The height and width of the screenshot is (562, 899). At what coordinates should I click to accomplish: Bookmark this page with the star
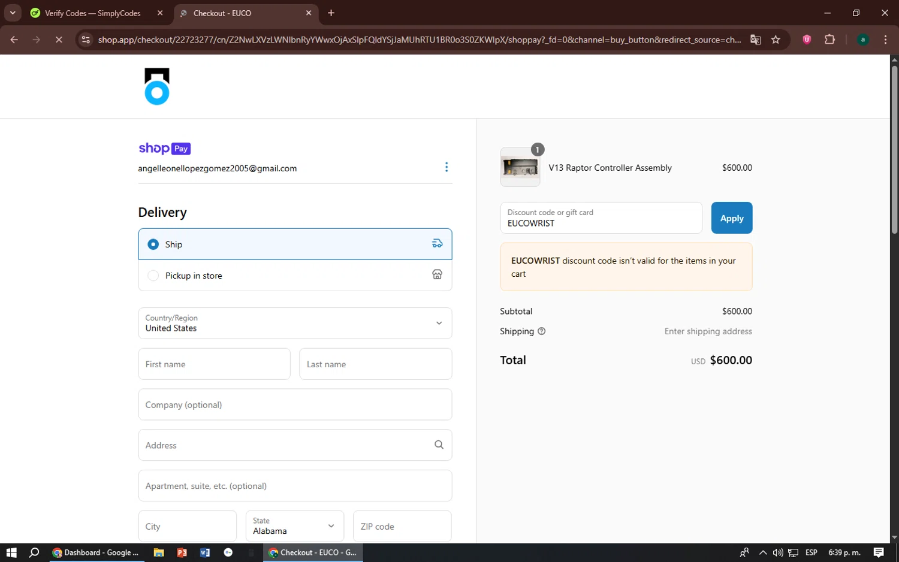click(776, 40)
